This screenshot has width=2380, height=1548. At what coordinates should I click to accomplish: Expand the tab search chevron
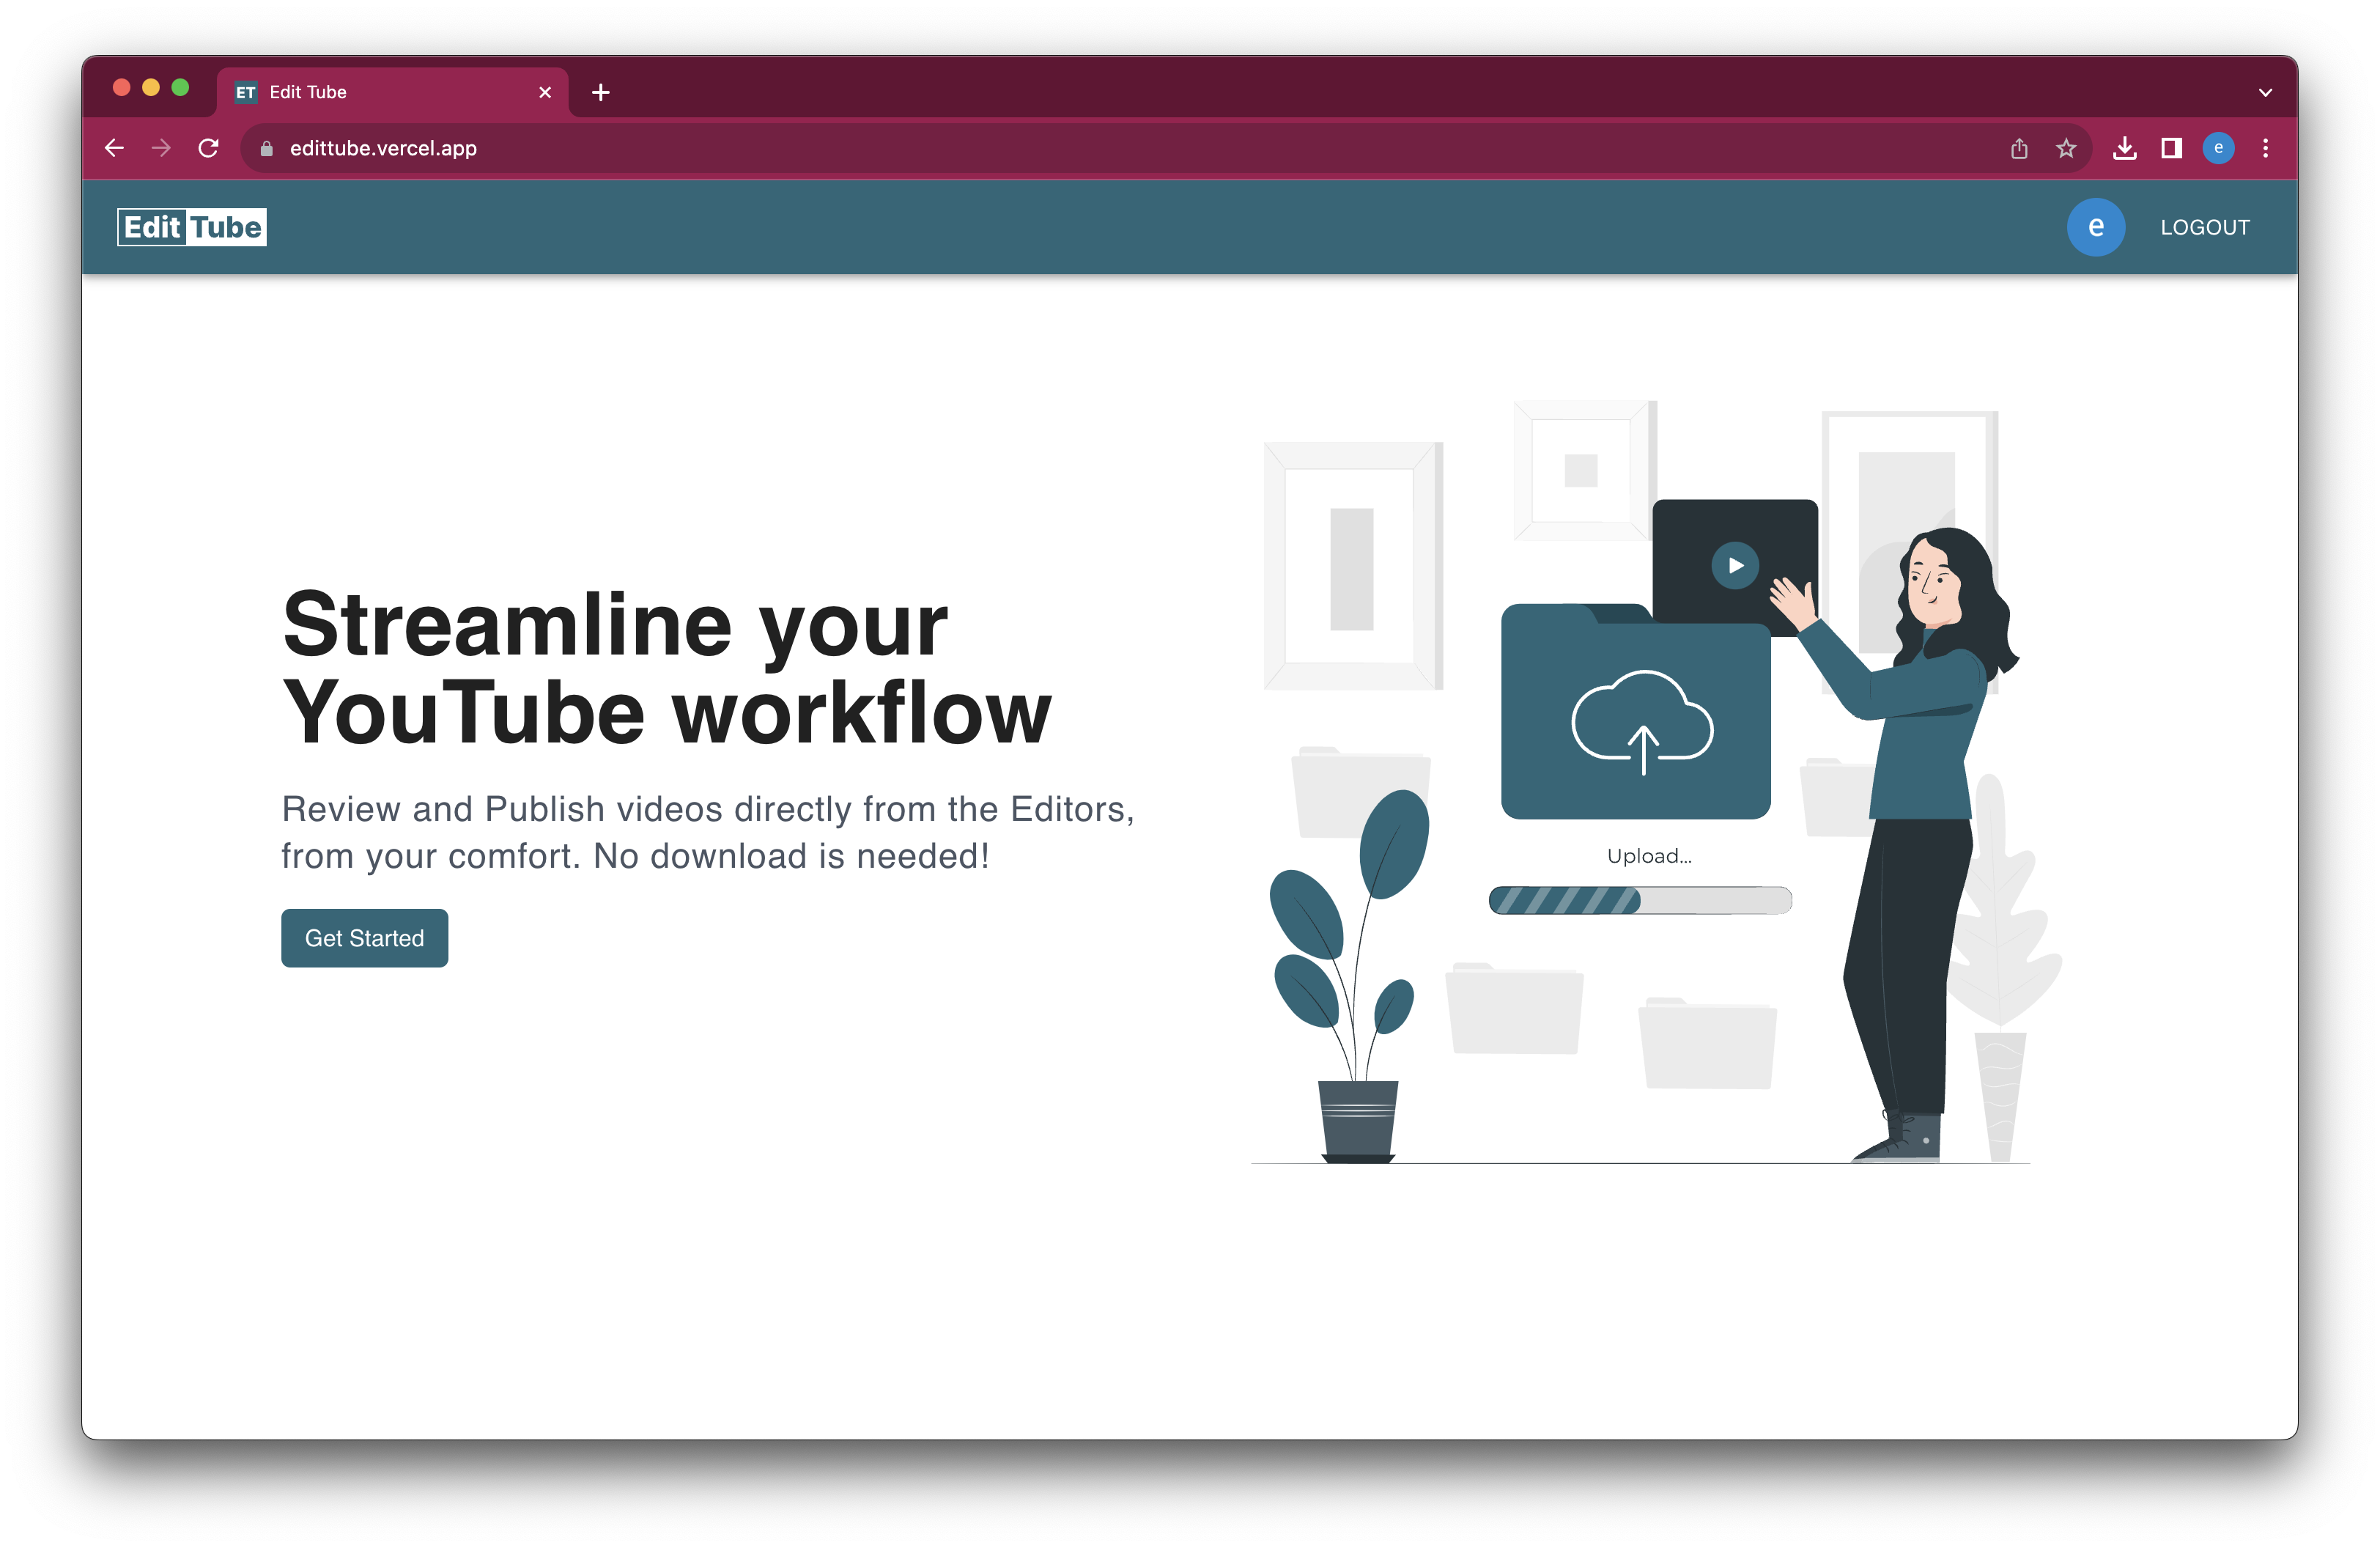point(2265,92)
